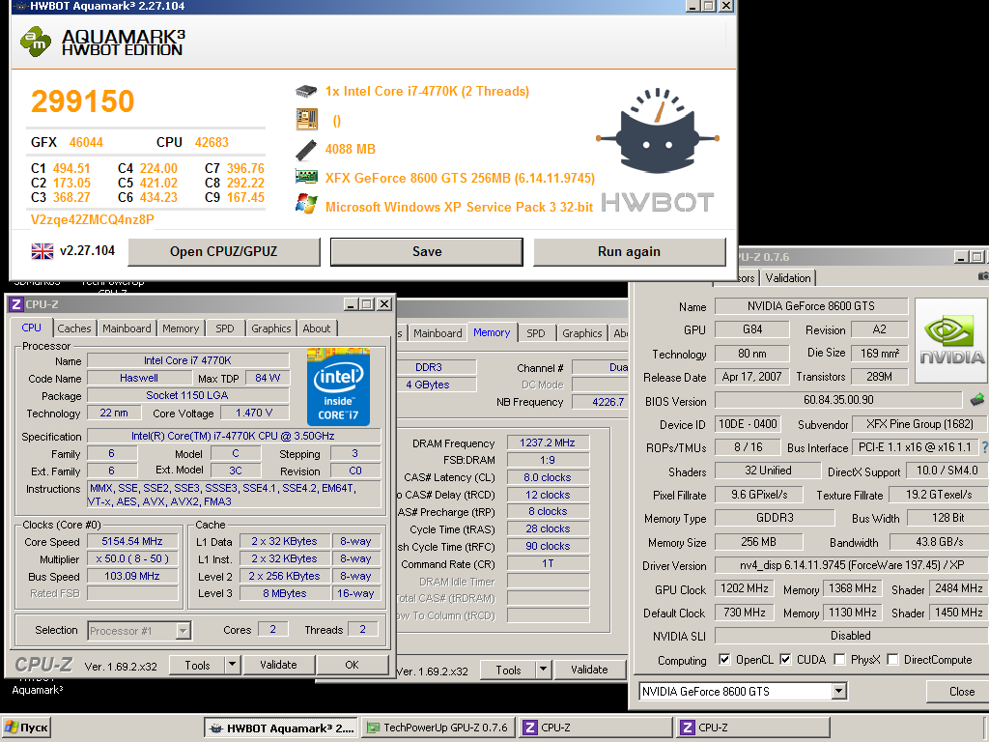Click the 1x Intel Core i7-4770K text
The image size is (989, 742).
392,92
